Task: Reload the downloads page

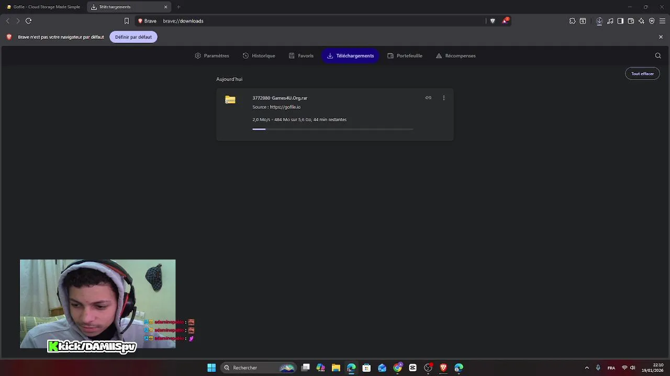Action: click(28, 21)
